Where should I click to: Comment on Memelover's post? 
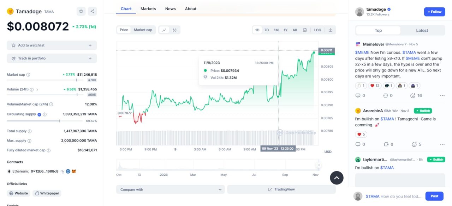(358, 95)
